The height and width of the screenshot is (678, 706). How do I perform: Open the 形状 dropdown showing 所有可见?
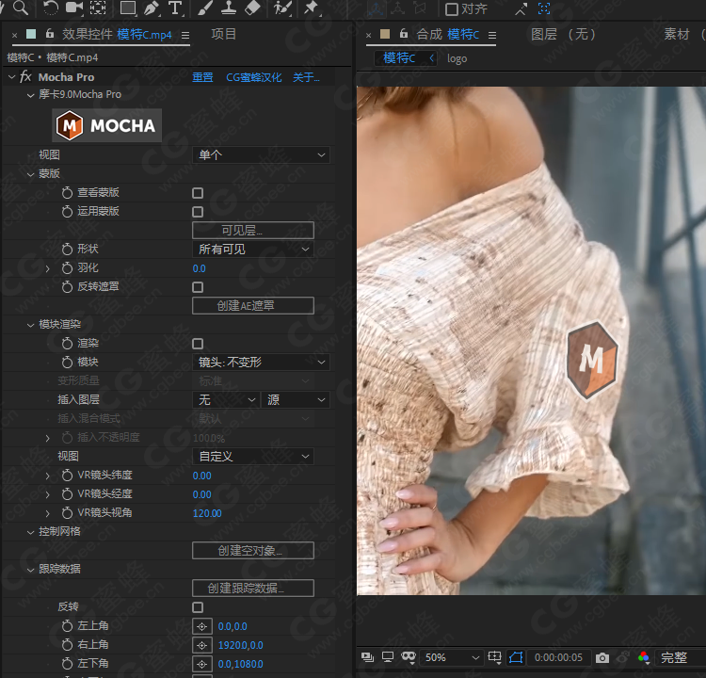point(253,250)
